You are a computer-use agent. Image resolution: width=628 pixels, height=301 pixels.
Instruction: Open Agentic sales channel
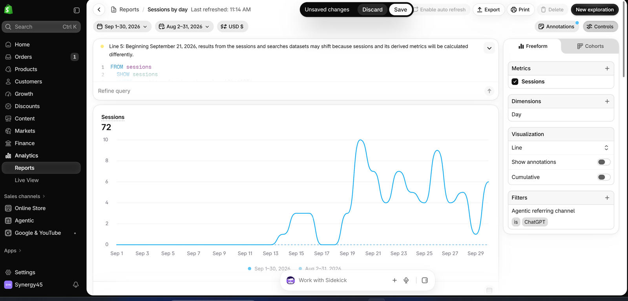pos(41,221)
